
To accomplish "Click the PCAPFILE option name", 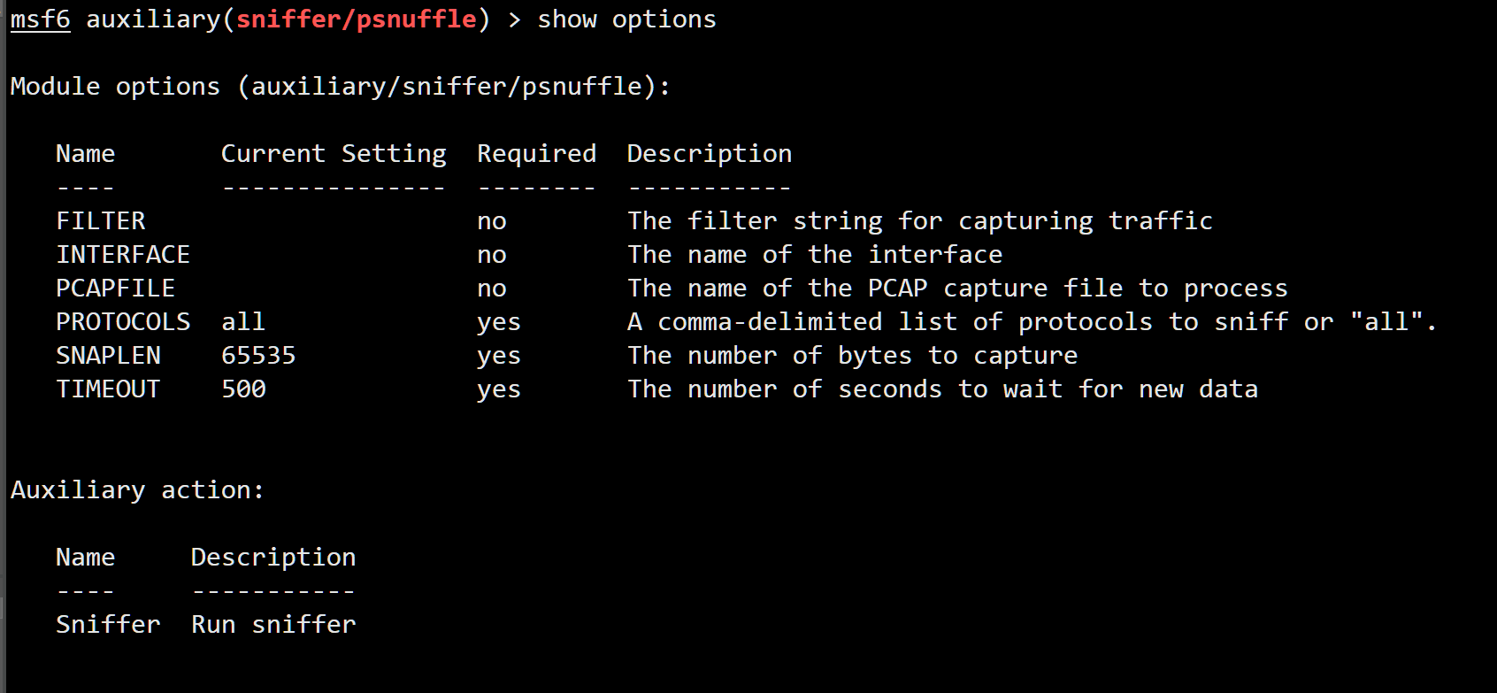I will click(x=116, y=289).
